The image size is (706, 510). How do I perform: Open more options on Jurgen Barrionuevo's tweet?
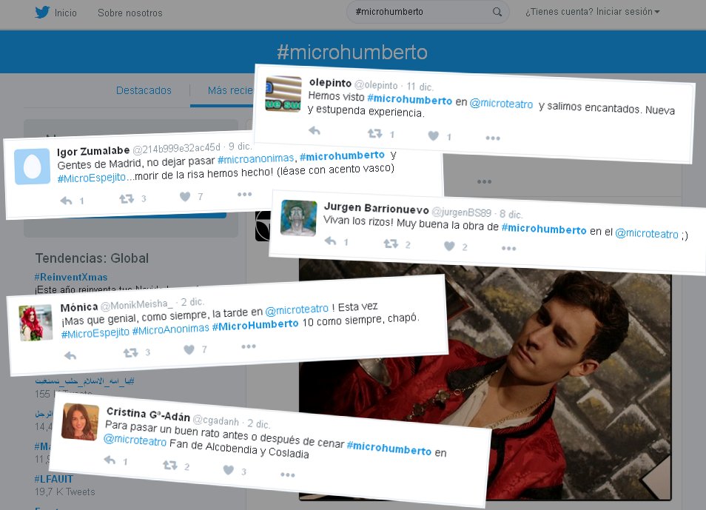509,248
